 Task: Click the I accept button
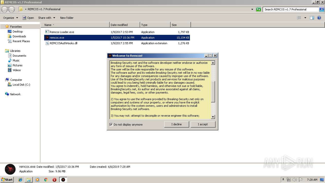203,124
